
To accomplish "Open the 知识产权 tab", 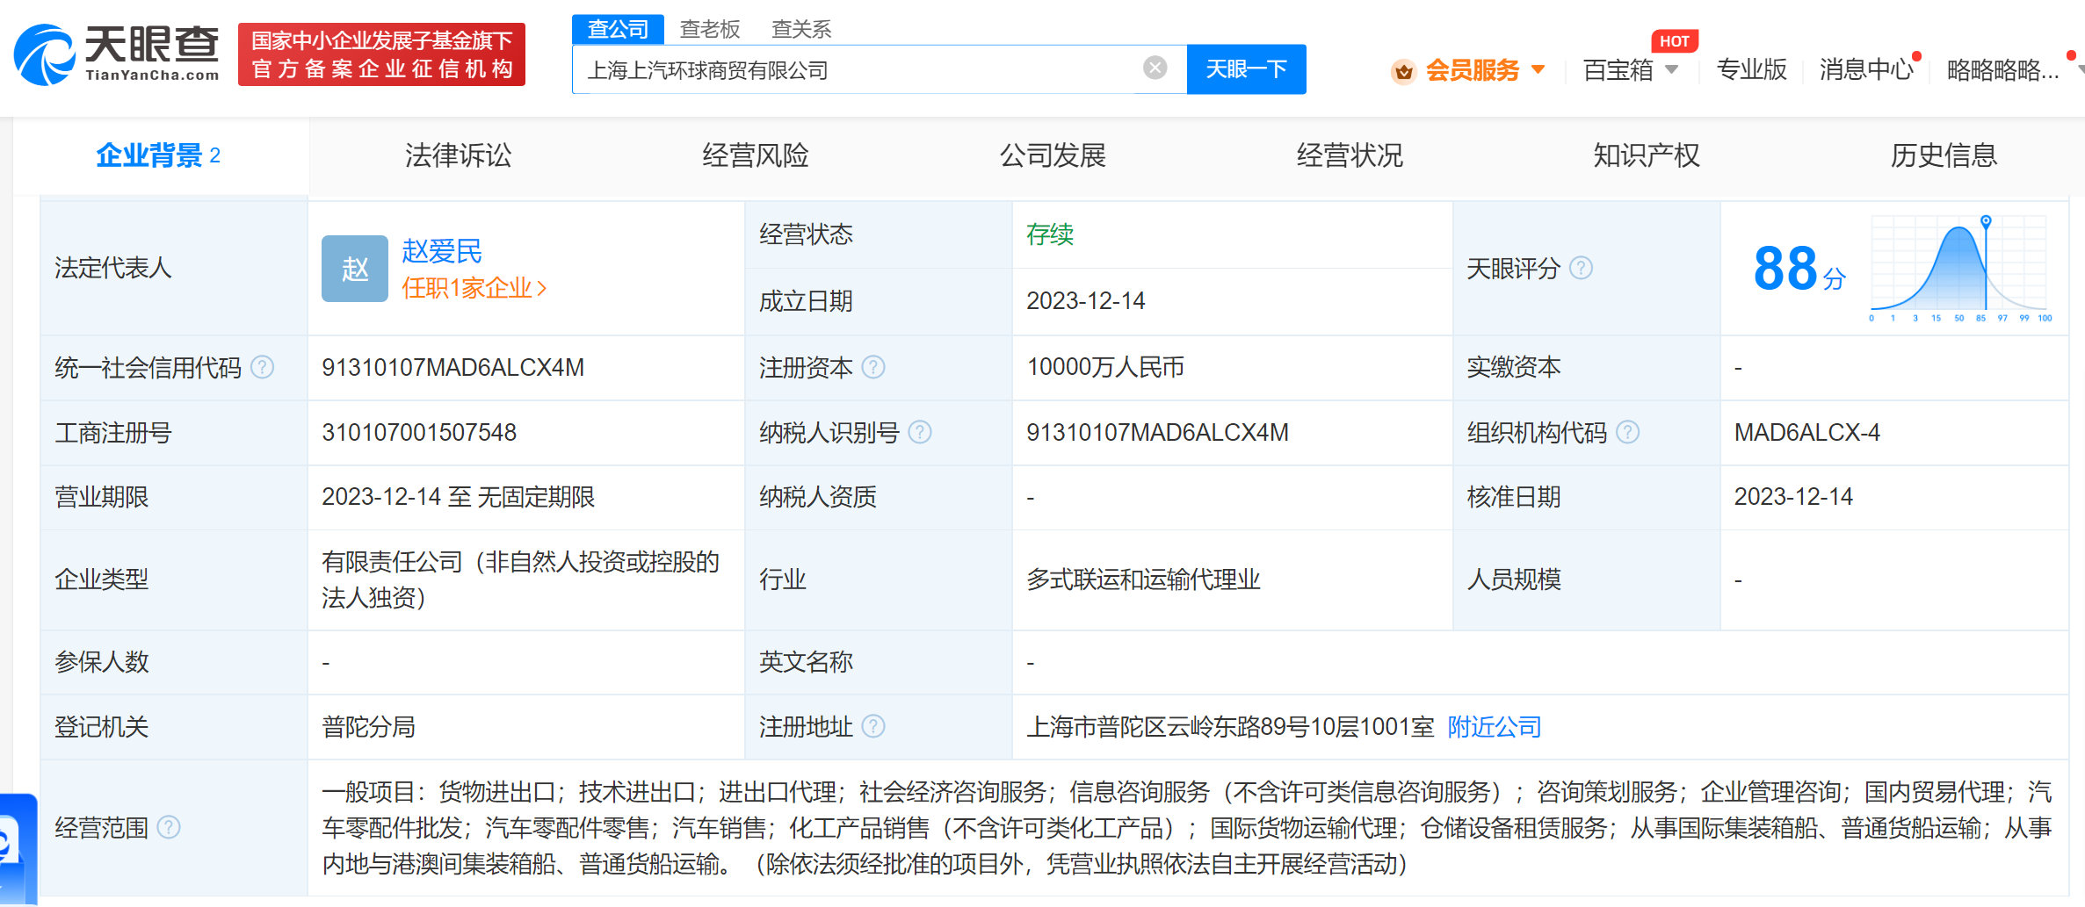I will click(x=1646, y=155).
